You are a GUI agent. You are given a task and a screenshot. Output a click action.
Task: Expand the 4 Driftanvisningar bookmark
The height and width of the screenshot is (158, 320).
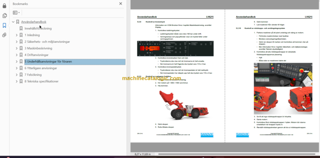point(17,55)
